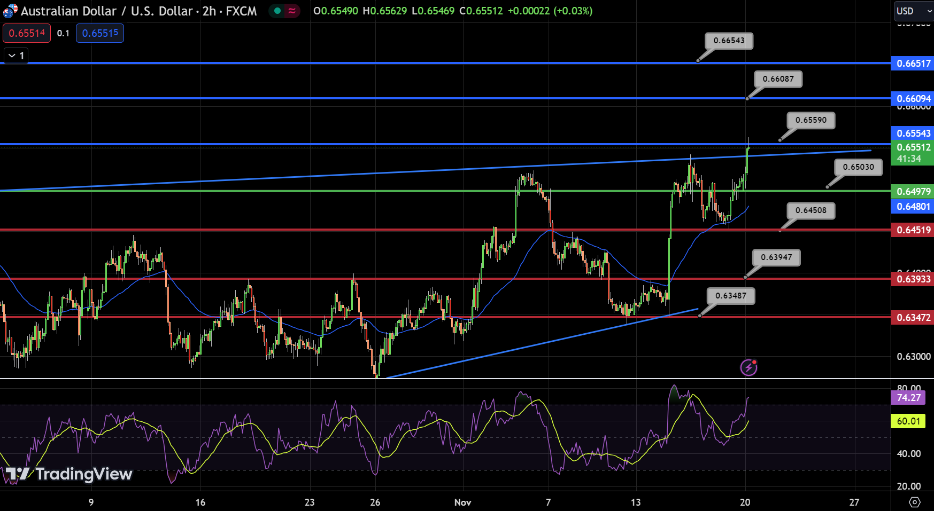Click the purple RSI value label 74.27

point(908,397)
